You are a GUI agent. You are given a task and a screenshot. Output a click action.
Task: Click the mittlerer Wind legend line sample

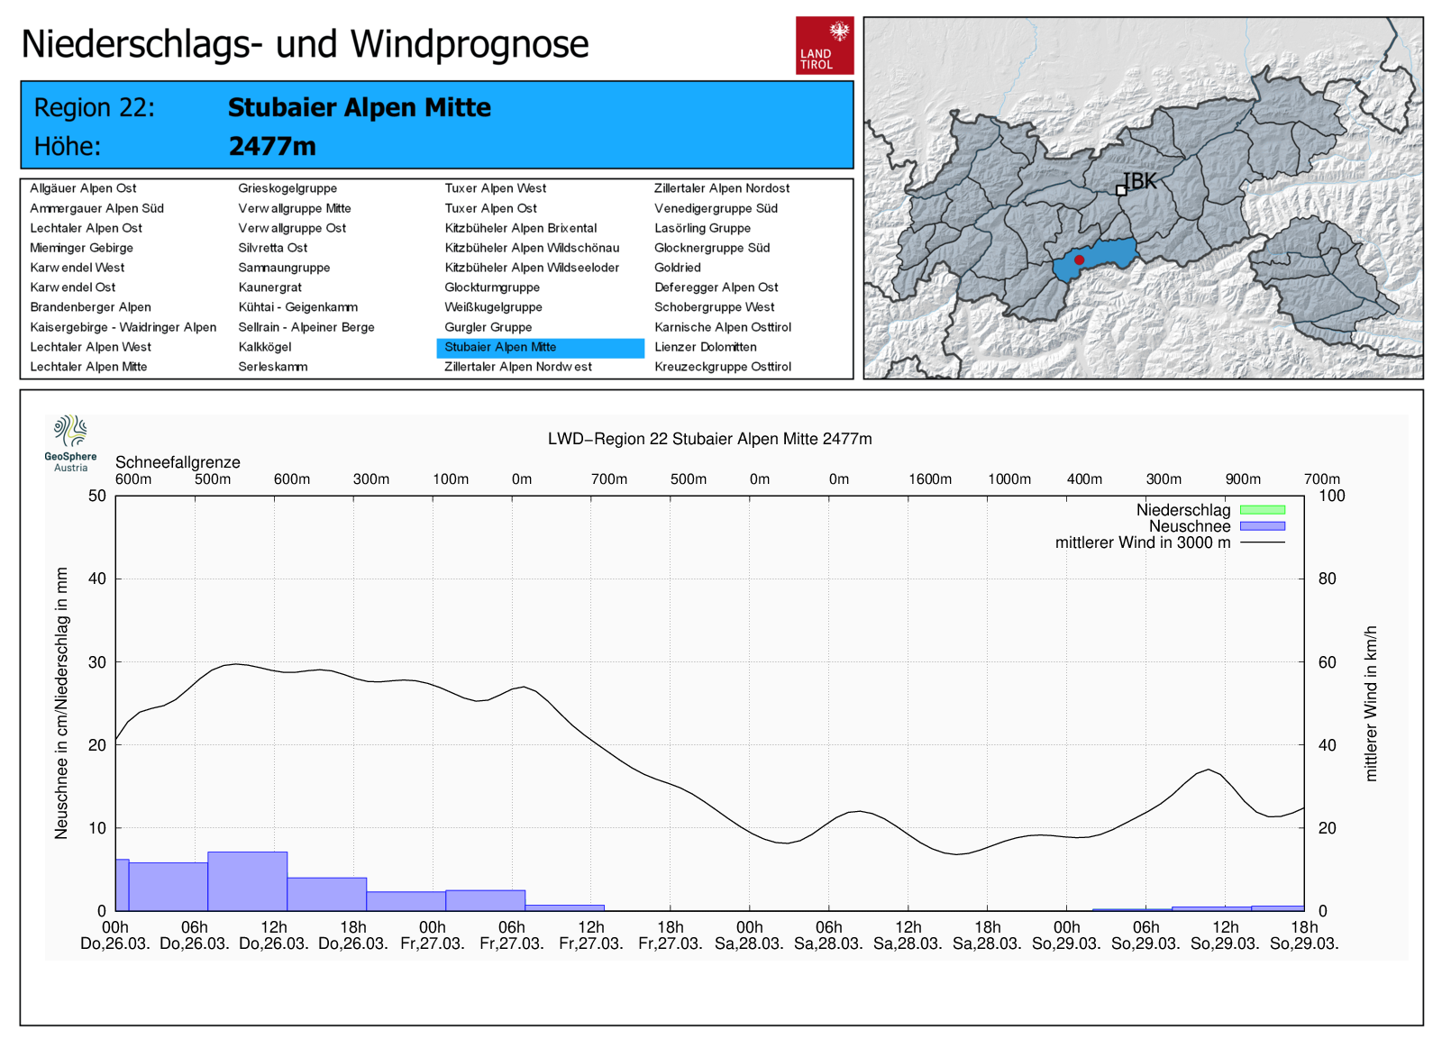pos(1262,542)
